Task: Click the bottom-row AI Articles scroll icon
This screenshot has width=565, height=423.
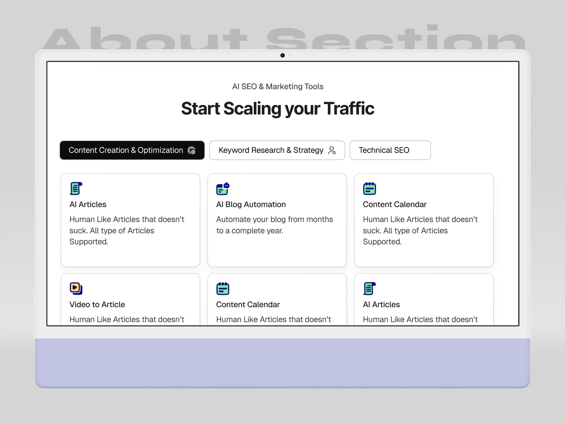Action: pyautogui.click(x=369, y=288)
